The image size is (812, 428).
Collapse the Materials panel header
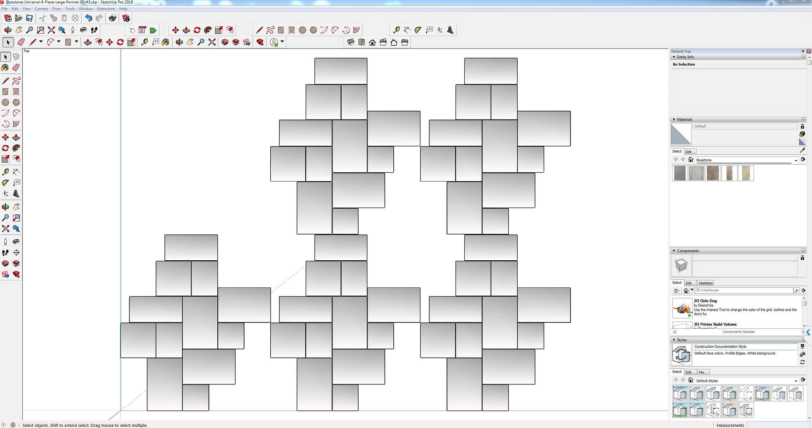(x=674, y=120)
